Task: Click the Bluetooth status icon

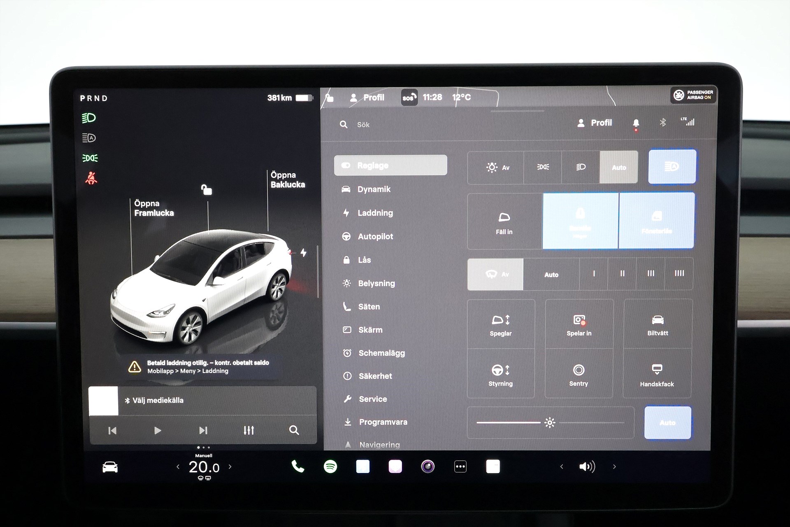Action: tap(662, 123)
